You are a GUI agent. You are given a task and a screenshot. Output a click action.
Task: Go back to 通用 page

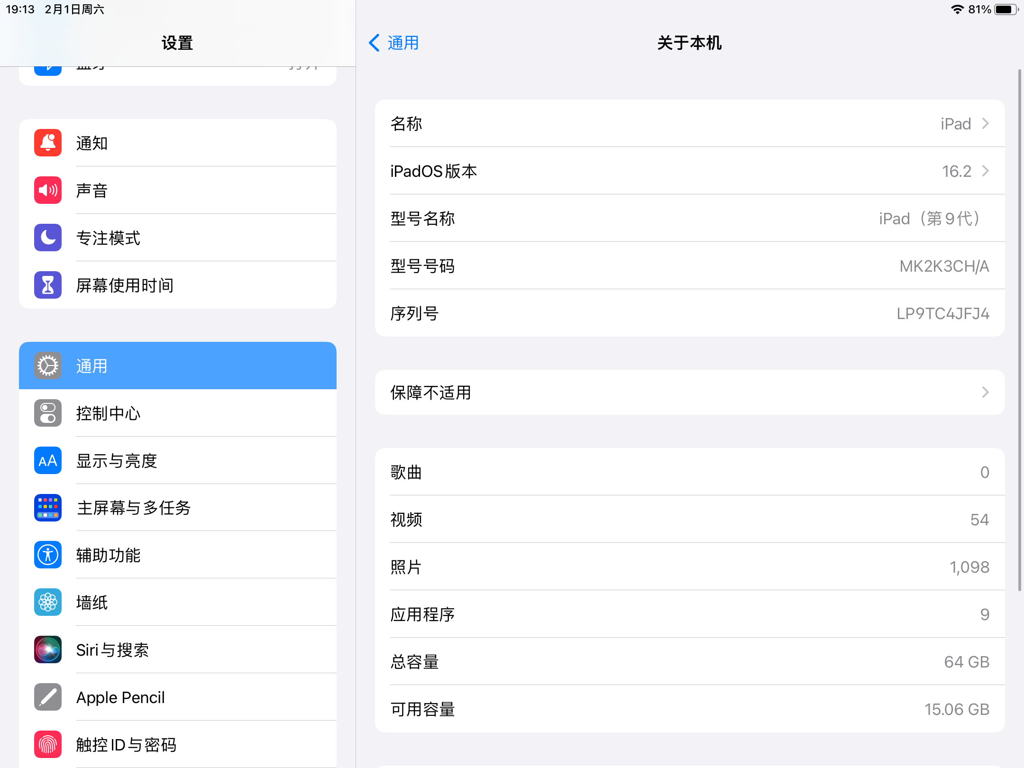394,43
